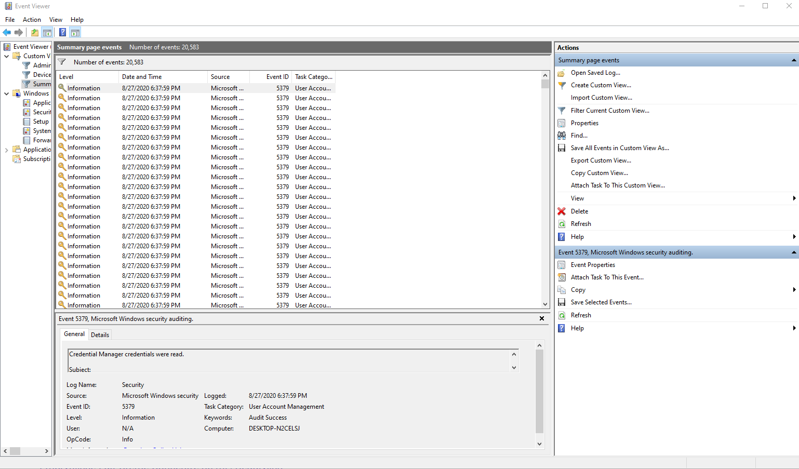Click the filter funnel icon above event list
The image size is (799, 469).
click(61, 62)
